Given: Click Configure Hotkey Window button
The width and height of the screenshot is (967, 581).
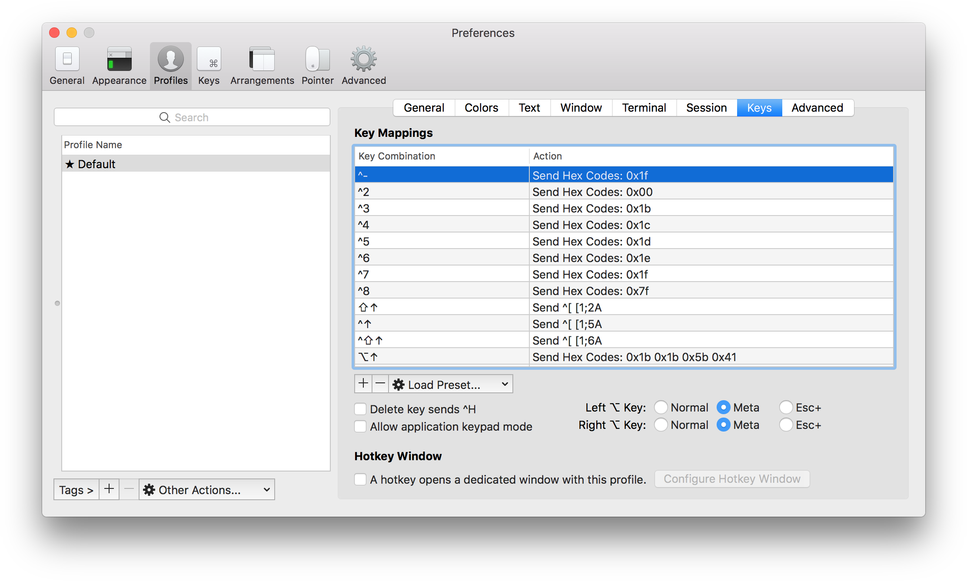Looking at the screenshot, I should [732, 479].
